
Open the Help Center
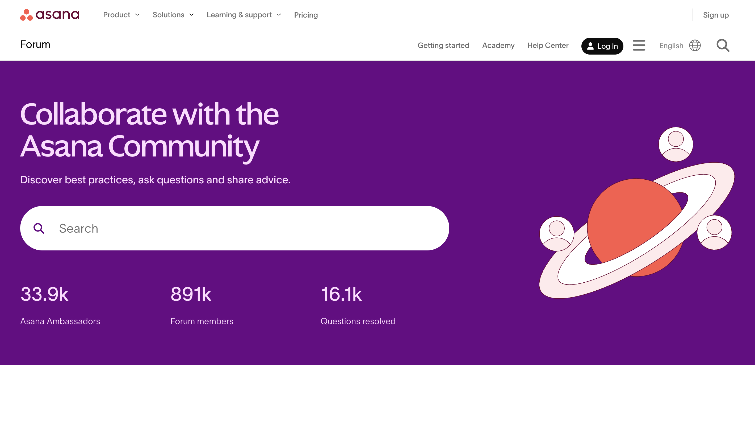(548, 45)
